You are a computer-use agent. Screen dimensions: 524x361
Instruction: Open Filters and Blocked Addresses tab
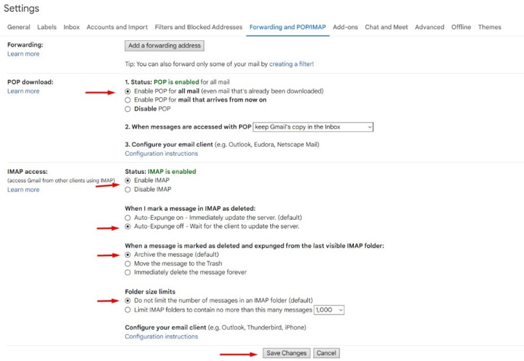click(199, 27)
